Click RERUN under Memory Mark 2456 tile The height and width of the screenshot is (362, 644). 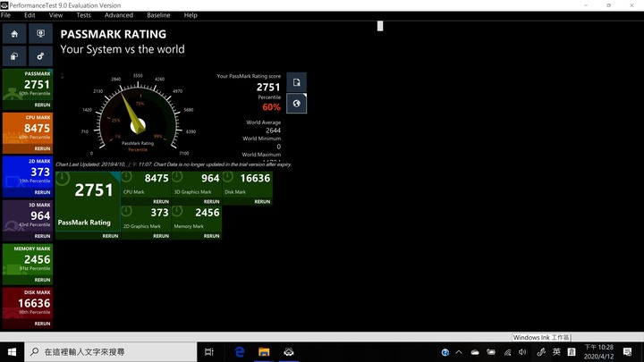coord(211,236)
